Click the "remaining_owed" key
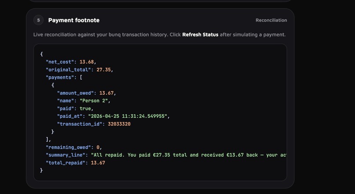Image resolution: width=355 pixels, height=194 pixels. [68, 147]
